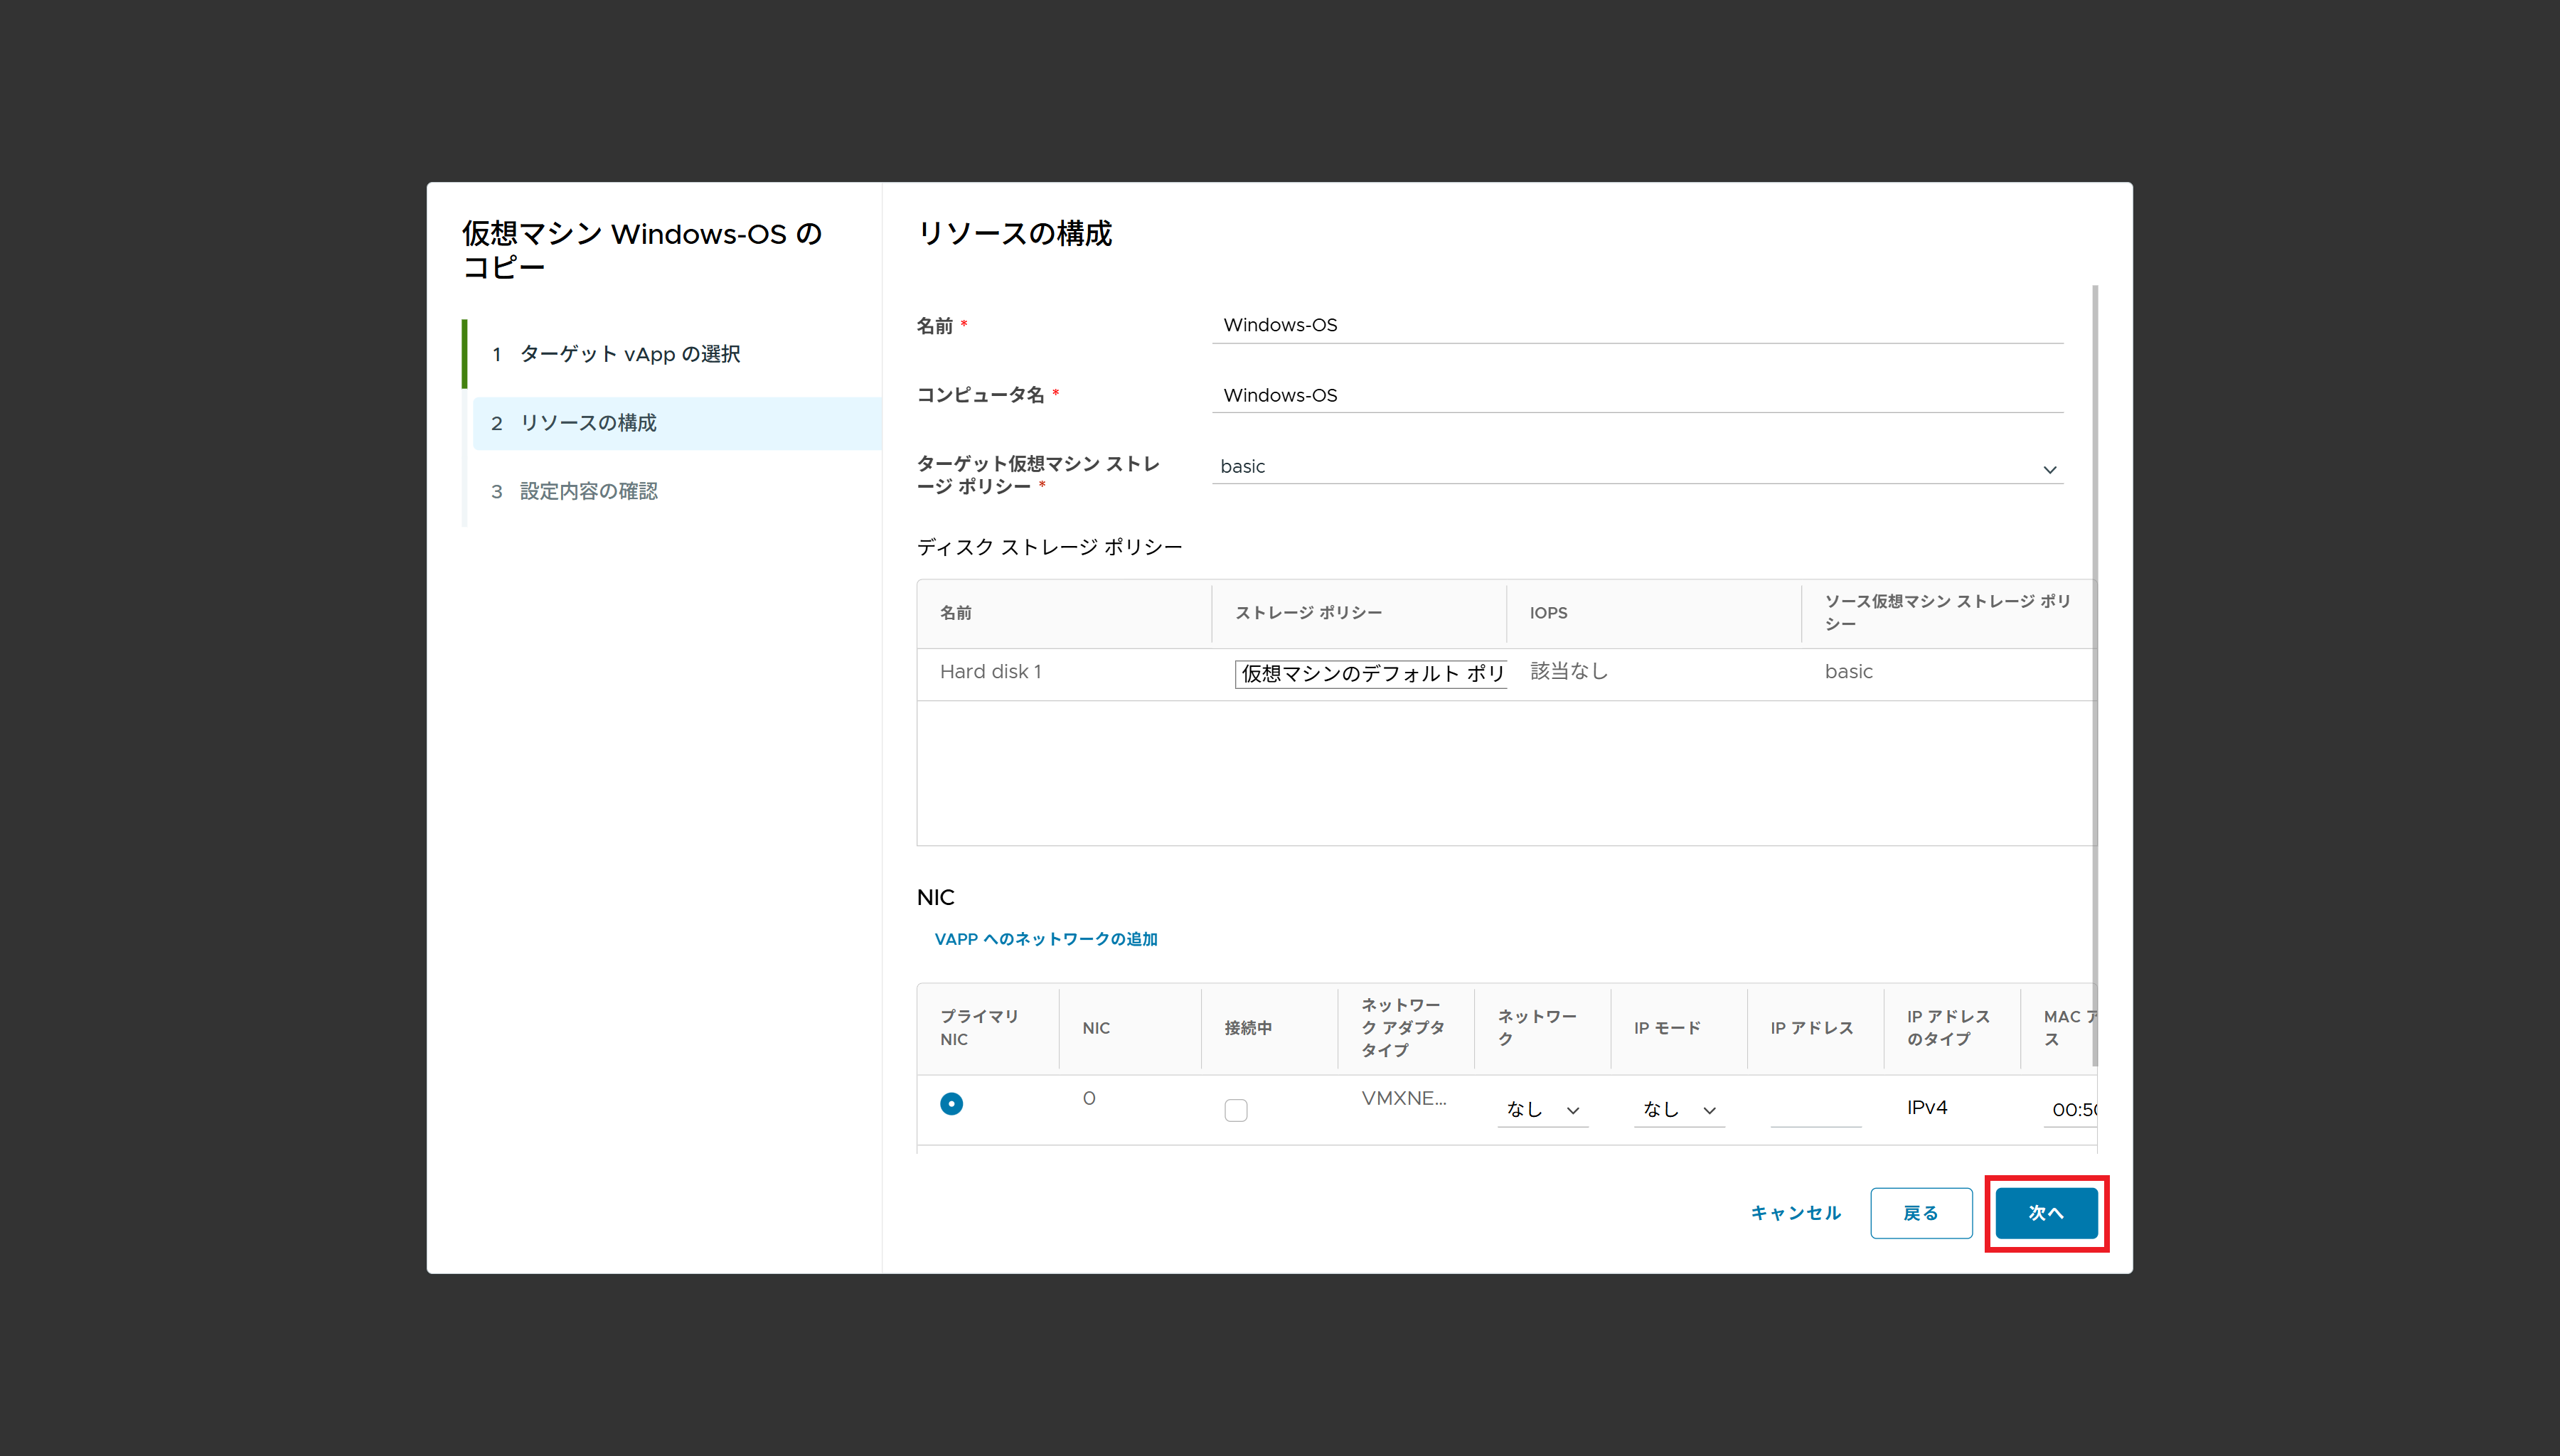
Task: Click the MAC address field
Action: click(2070, 1109)
